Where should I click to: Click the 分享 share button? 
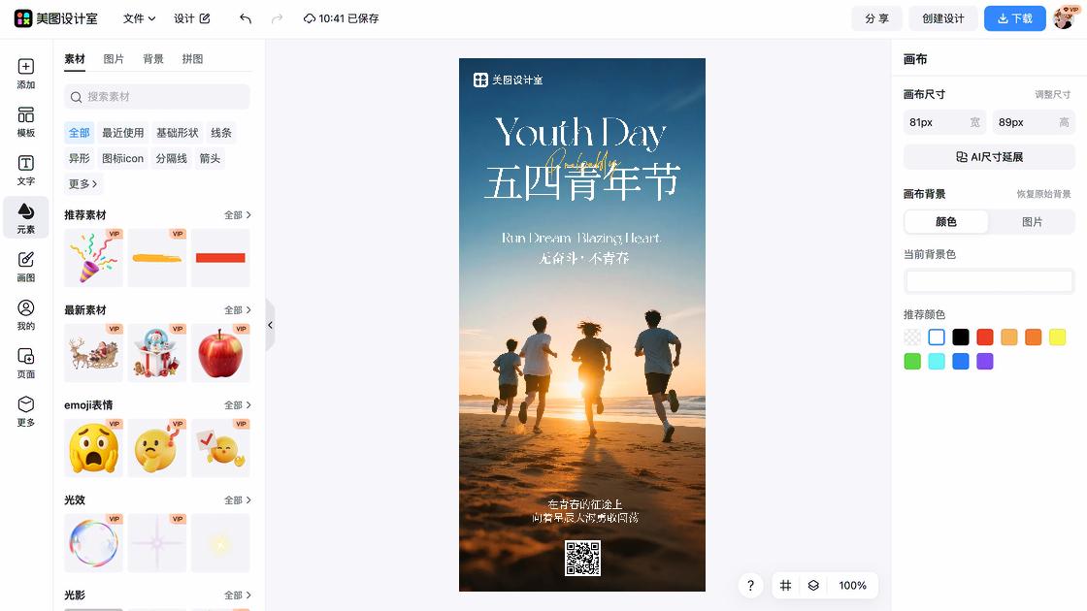876,18
